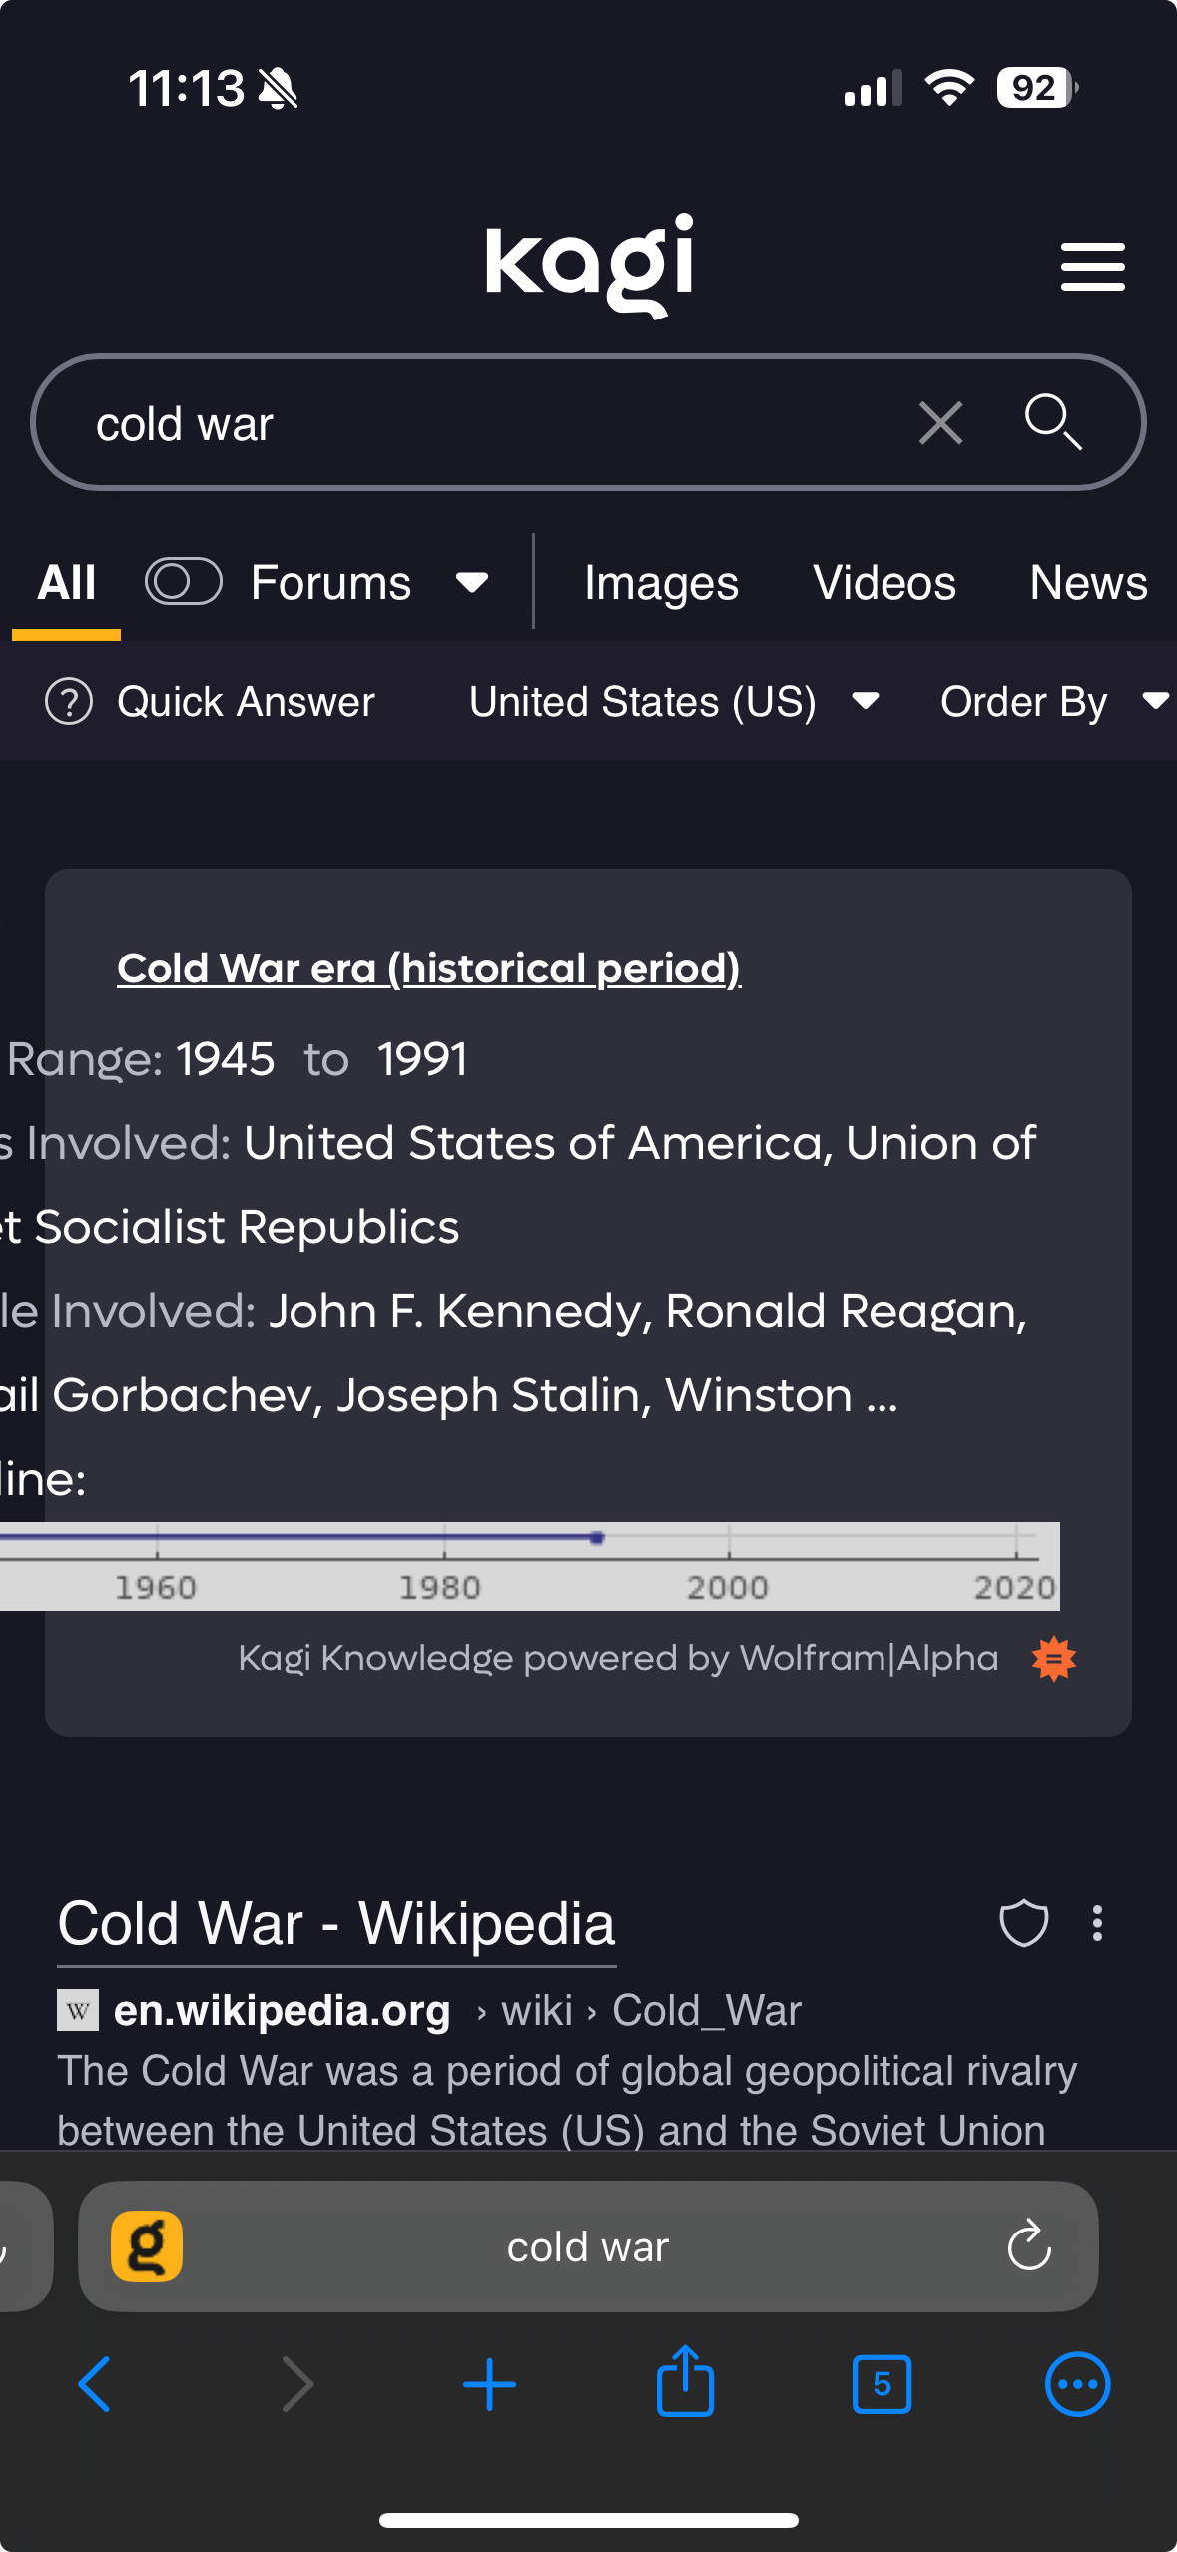Expand the Forums lens dropdown arrow
The height and width of the screenshot is (2552, 1177).
pos(471,582)
